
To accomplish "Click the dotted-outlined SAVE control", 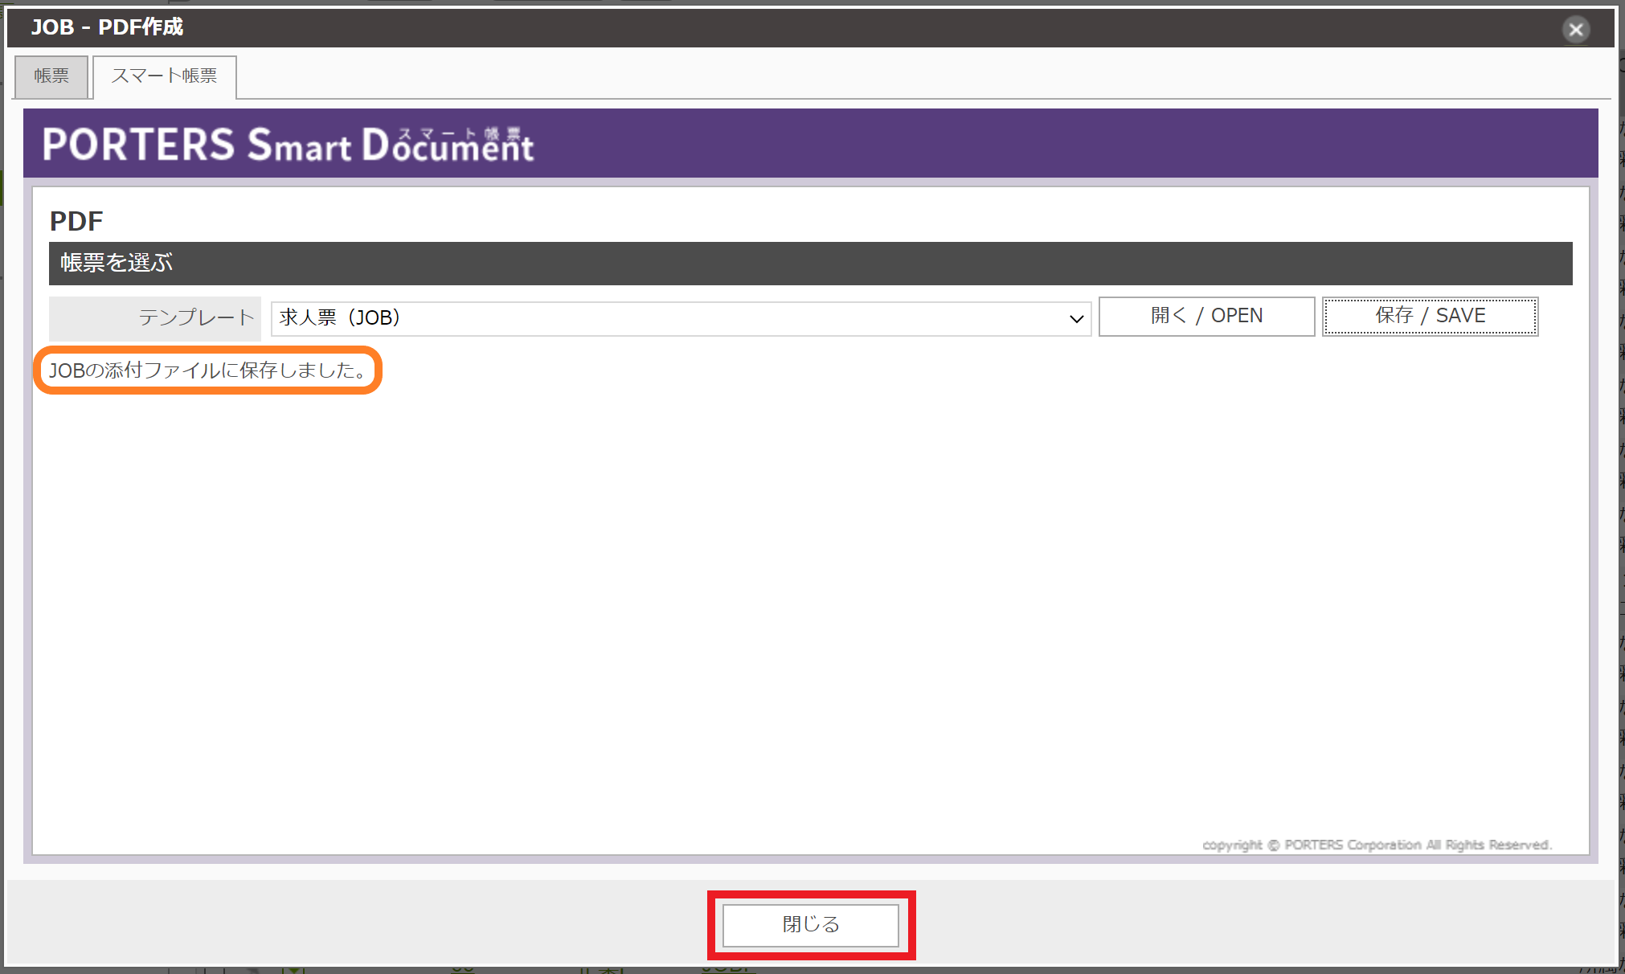I will pos(1429,315).
